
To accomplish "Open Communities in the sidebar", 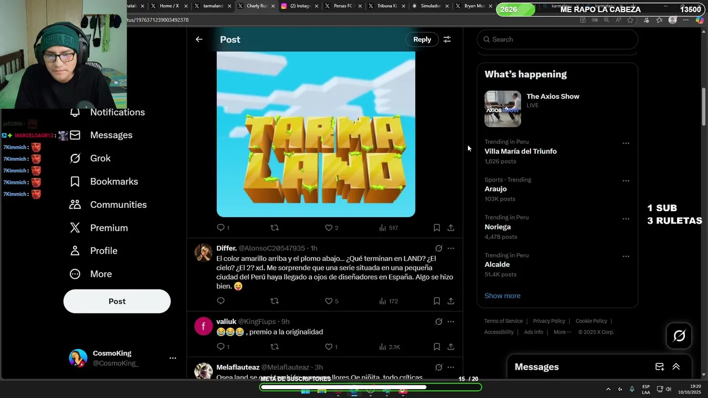I will tap(108, 205).
